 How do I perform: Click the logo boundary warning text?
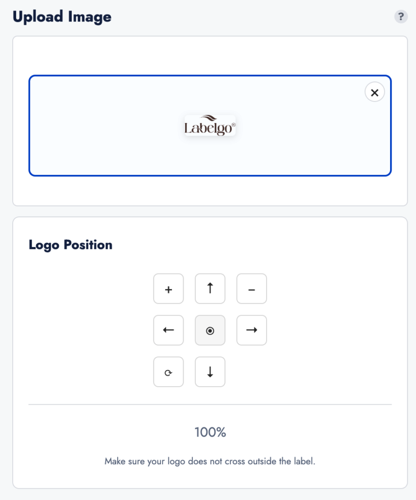210,461
